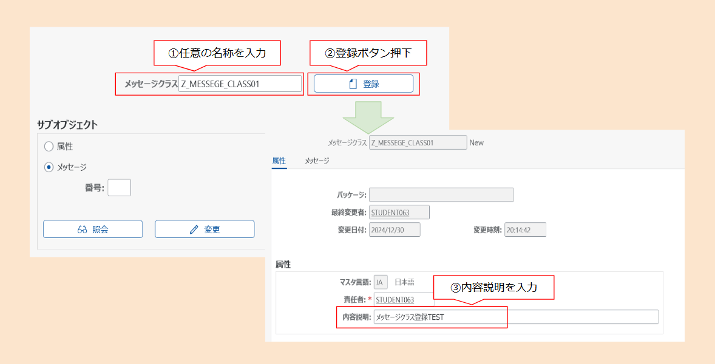
Task: Click the empty パッケージ field
Action: [x=441, y=194]
